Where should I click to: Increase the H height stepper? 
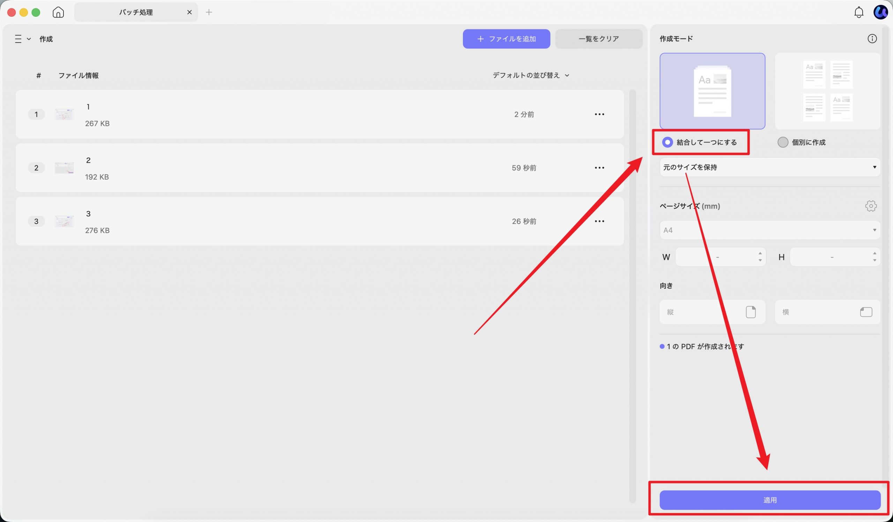tap(875, 253)
